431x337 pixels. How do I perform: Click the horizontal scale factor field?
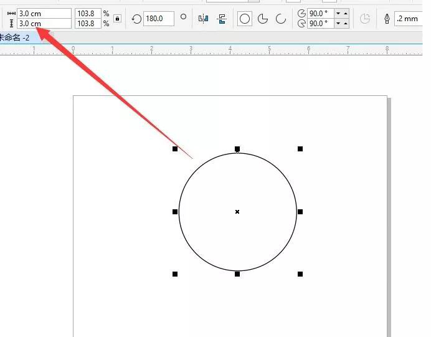(88, 13)
